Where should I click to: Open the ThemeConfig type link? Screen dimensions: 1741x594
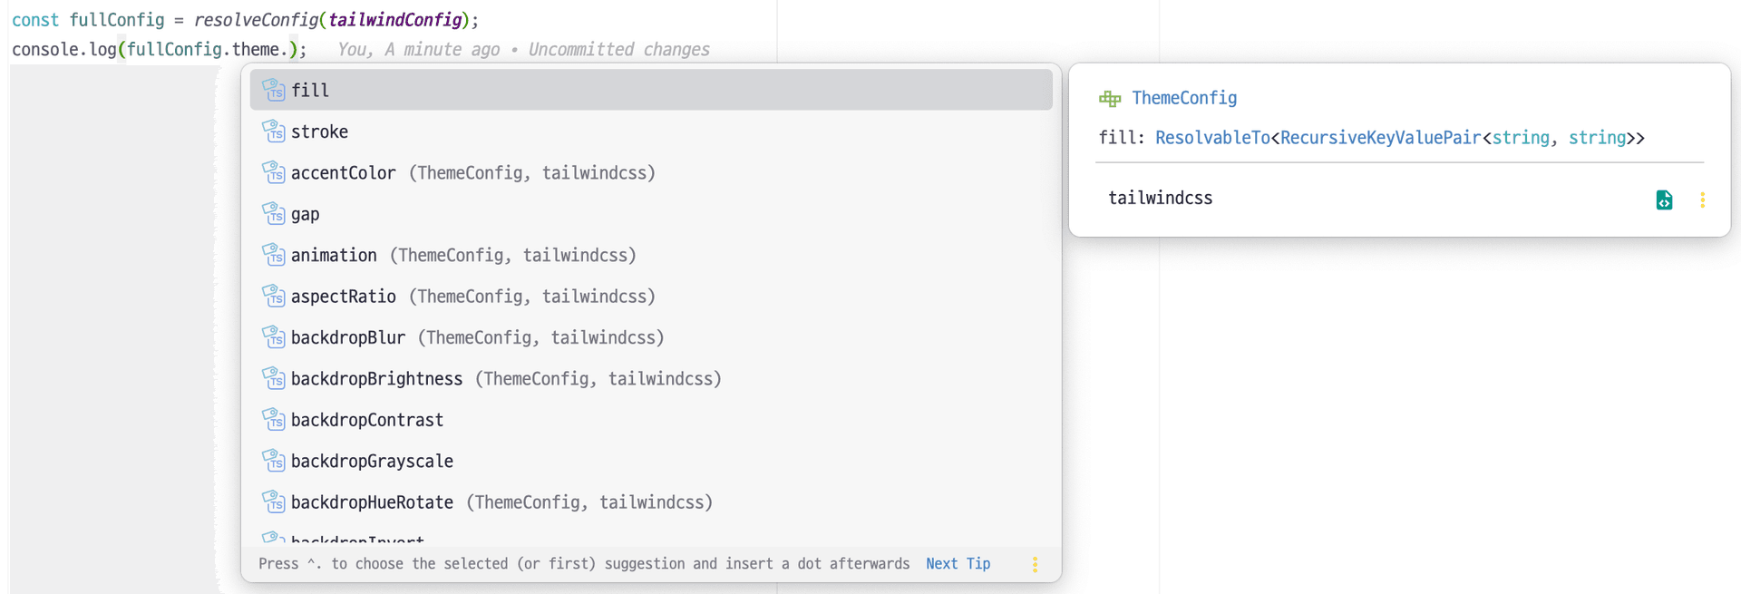[x=1183, y=98]
